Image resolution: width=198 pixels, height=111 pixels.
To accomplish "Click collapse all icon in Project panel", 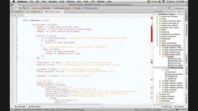I will 175,11.
